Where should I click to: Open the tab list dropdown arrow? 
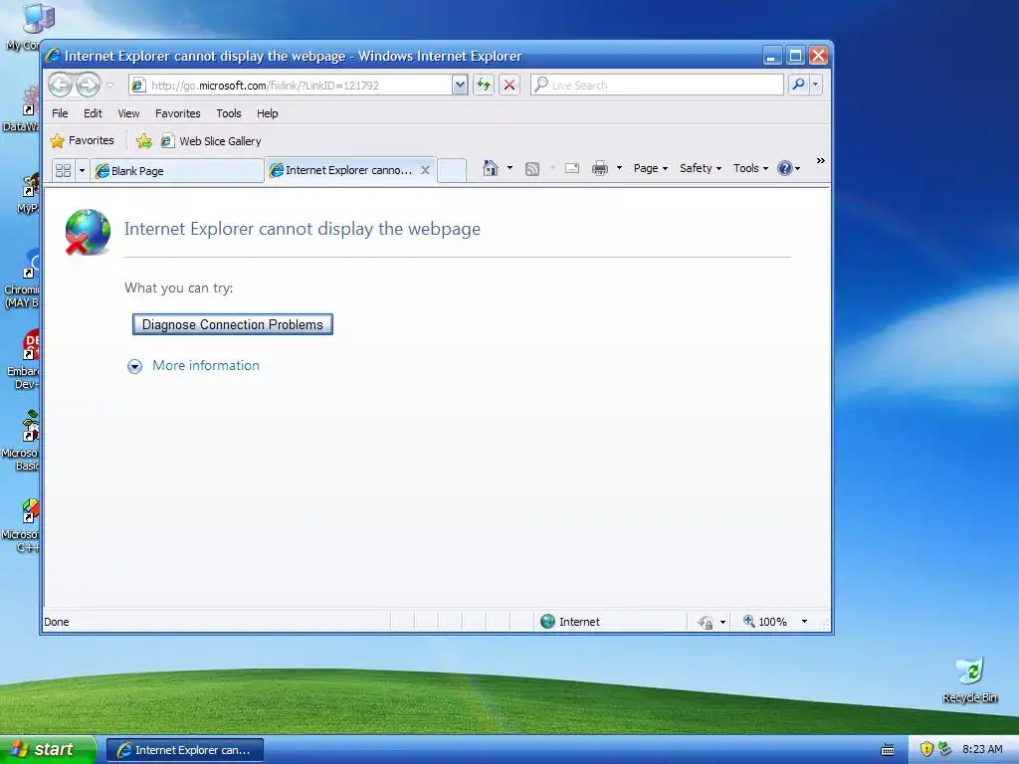tap(82, 170)
